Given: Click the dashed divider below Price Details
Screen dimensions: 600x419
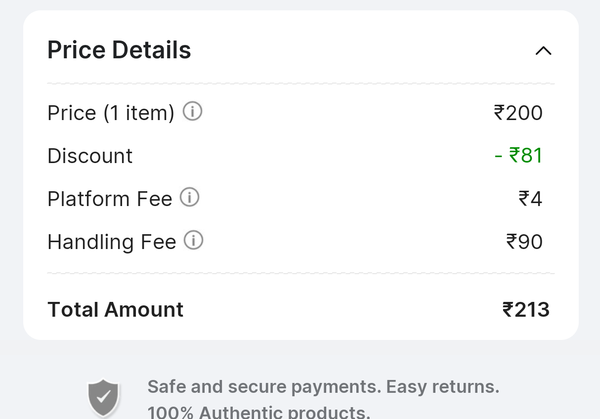Looking at the screenshot, I should tap(300, 84).
